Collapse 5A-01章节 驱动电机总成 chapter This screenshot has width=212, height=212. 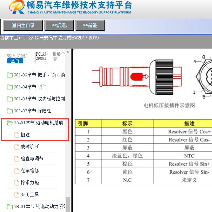(x=38, y=123)
